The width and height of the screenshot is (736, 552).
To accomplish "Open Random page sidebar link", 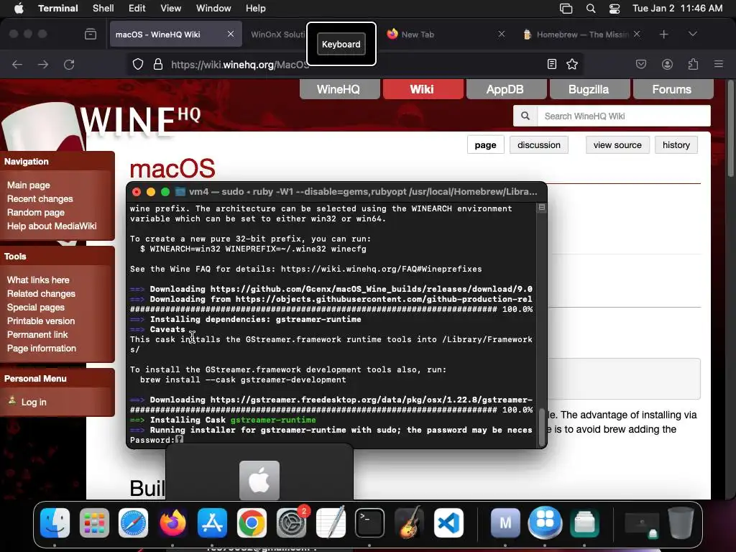I will 36,212.
